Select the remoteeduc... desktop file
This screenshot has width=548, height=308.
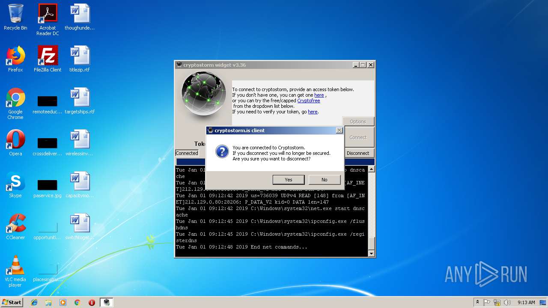pyautogui.click(x=48, y=105)
